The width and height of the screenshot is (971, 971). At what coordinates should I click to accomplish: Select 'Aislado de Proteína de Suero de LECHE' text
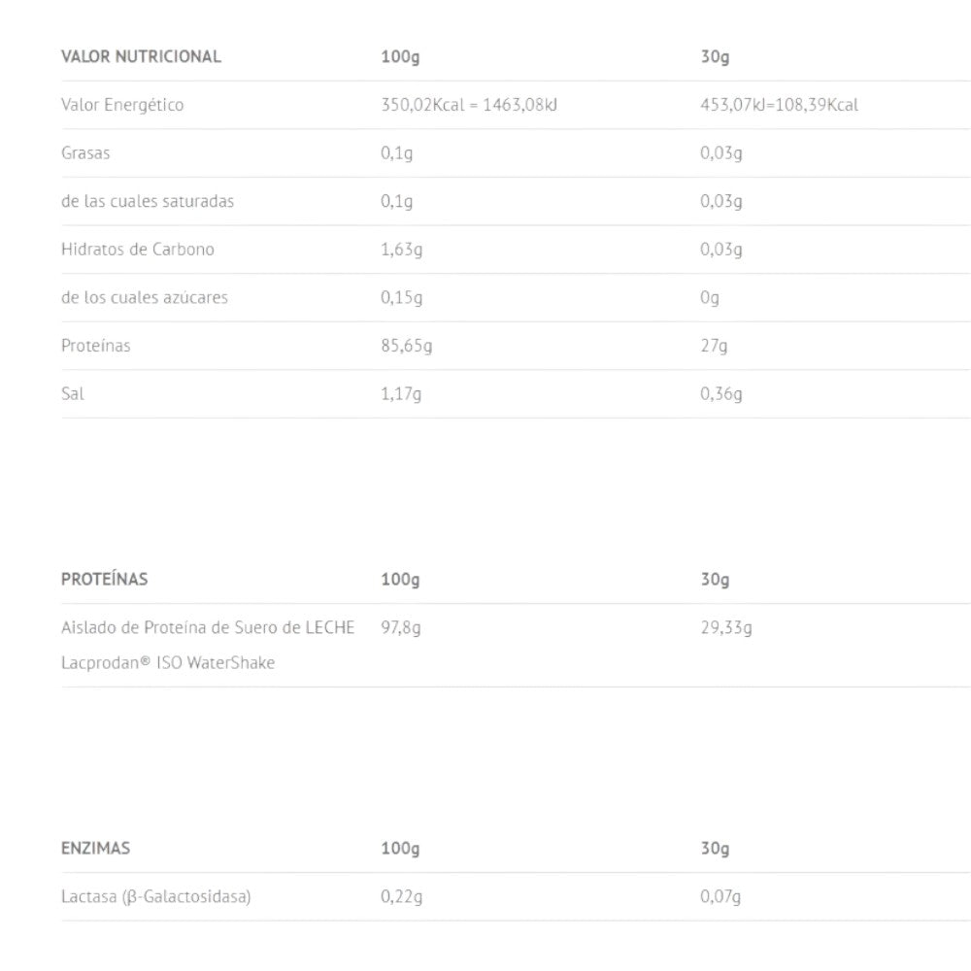(x=208, y=628)
